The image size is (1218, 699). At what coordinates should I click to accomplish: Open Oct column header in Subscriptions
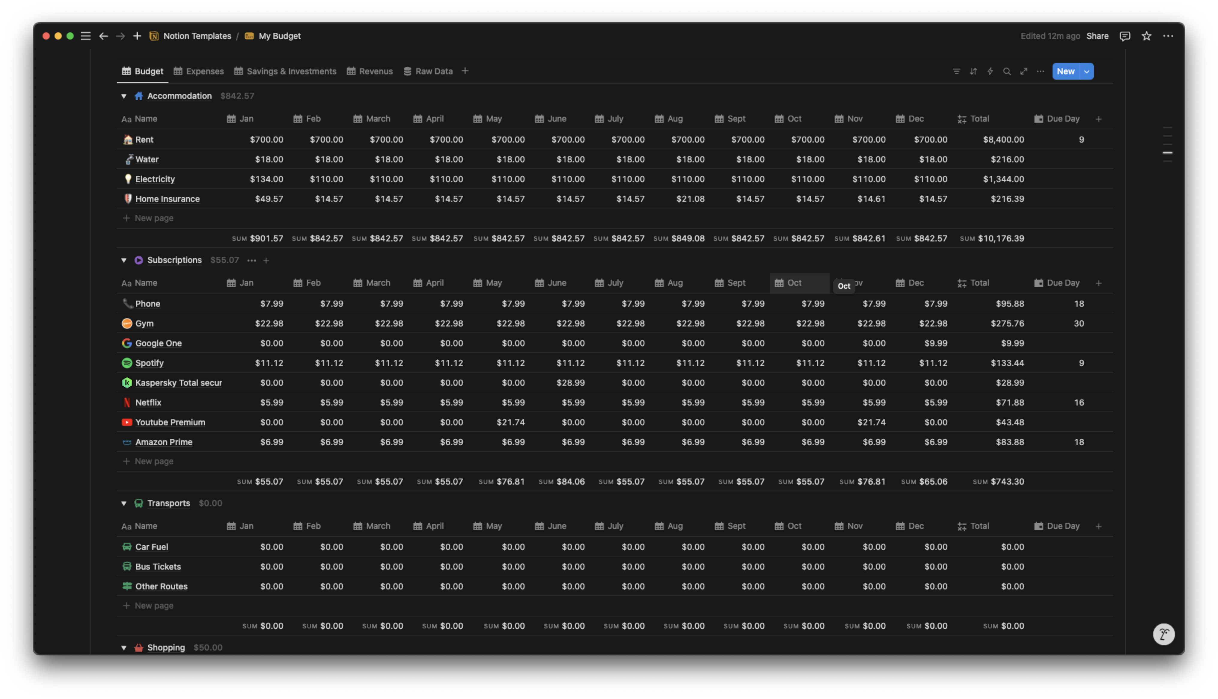[x=799, y=283]
